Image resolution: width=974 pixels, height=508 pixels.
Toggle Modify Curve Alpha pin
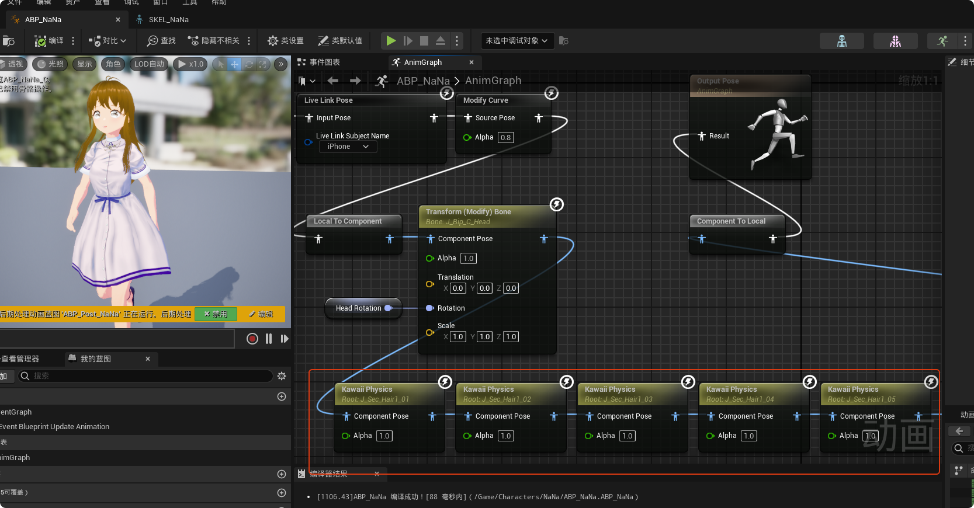pos(467,138)
